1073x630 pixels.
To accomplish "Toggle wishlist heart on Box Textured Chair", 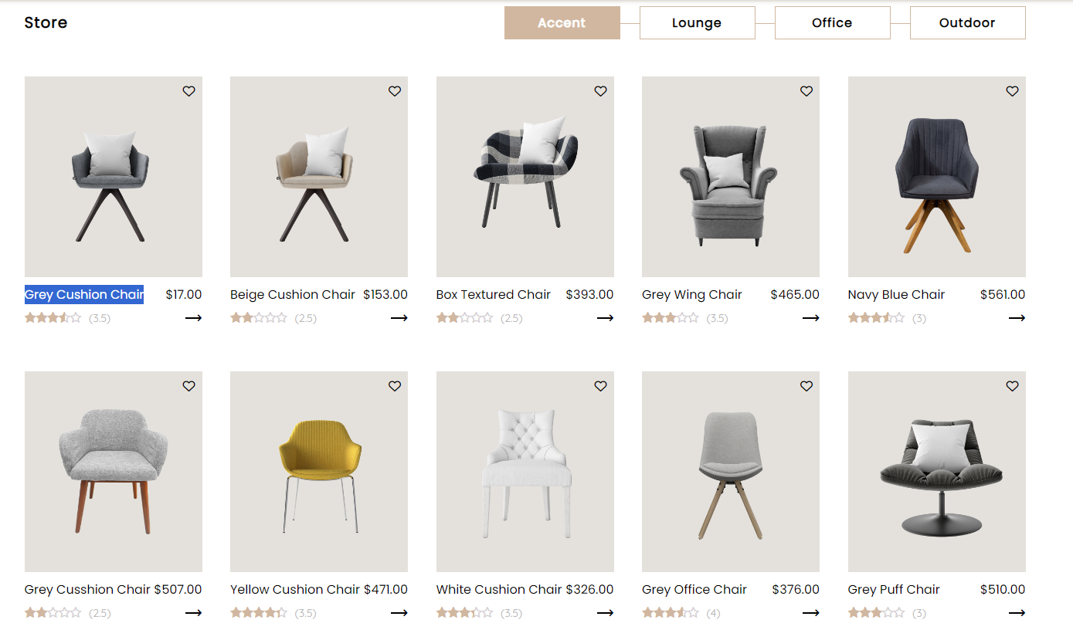I will click(x=601, y=91).
